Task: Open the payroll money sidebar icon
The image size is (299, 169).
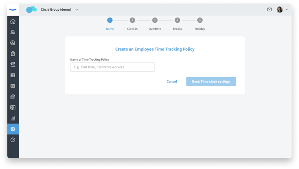Action: (13, 86)
